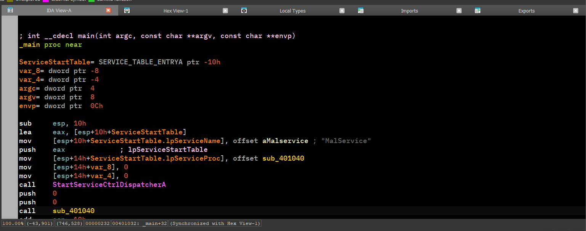Switch to the Hex View-1 tab
Viewport: 586px width, 231px height.
click(x=176, y=11)
